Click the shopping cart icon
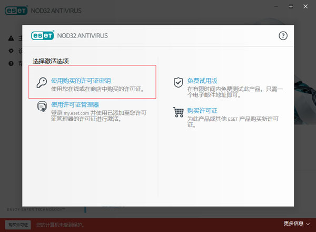This screenshot has width=316, height=232. point(178,112)
